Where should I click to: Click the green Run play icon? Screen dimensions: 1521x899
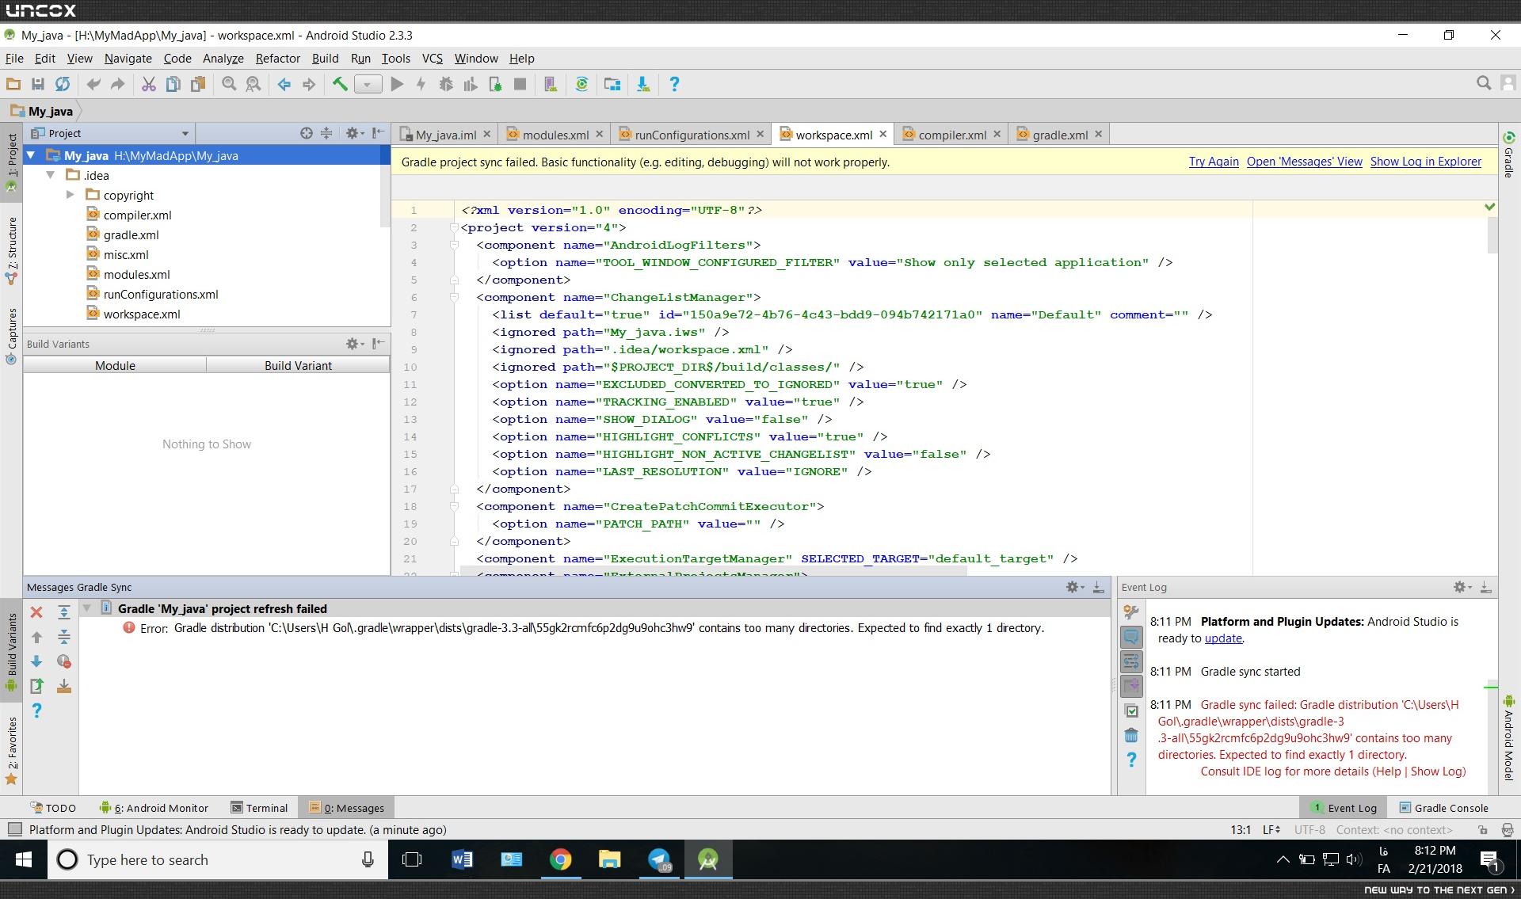coord(398,84)
